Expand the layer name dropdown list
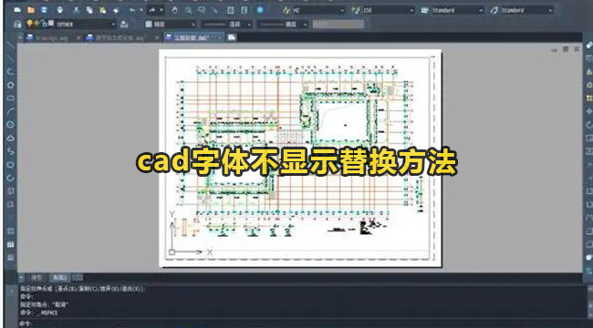Viewport: 593px width, 328px height. point(113,25)
